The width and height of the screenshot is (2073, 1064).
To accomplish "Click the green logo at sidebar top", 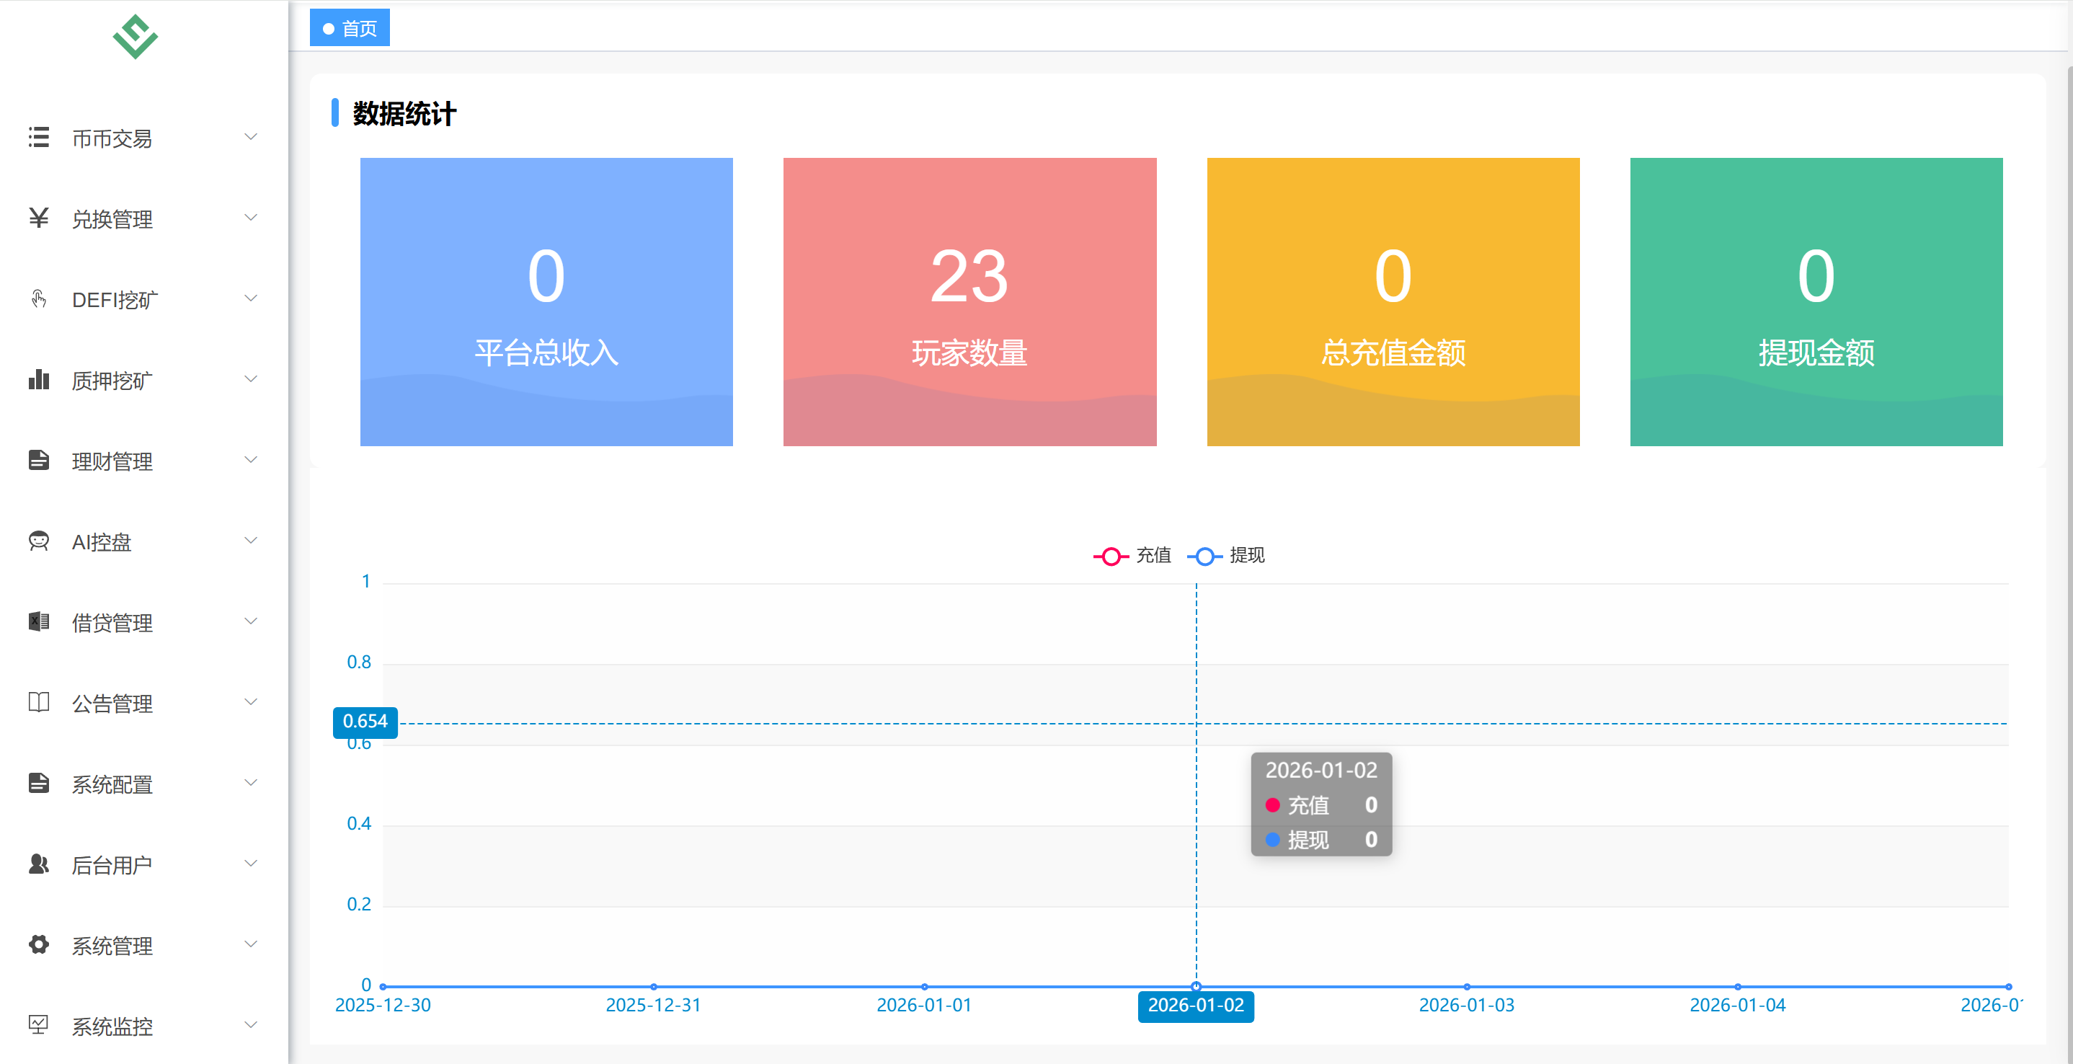I will tap(134, 36).
